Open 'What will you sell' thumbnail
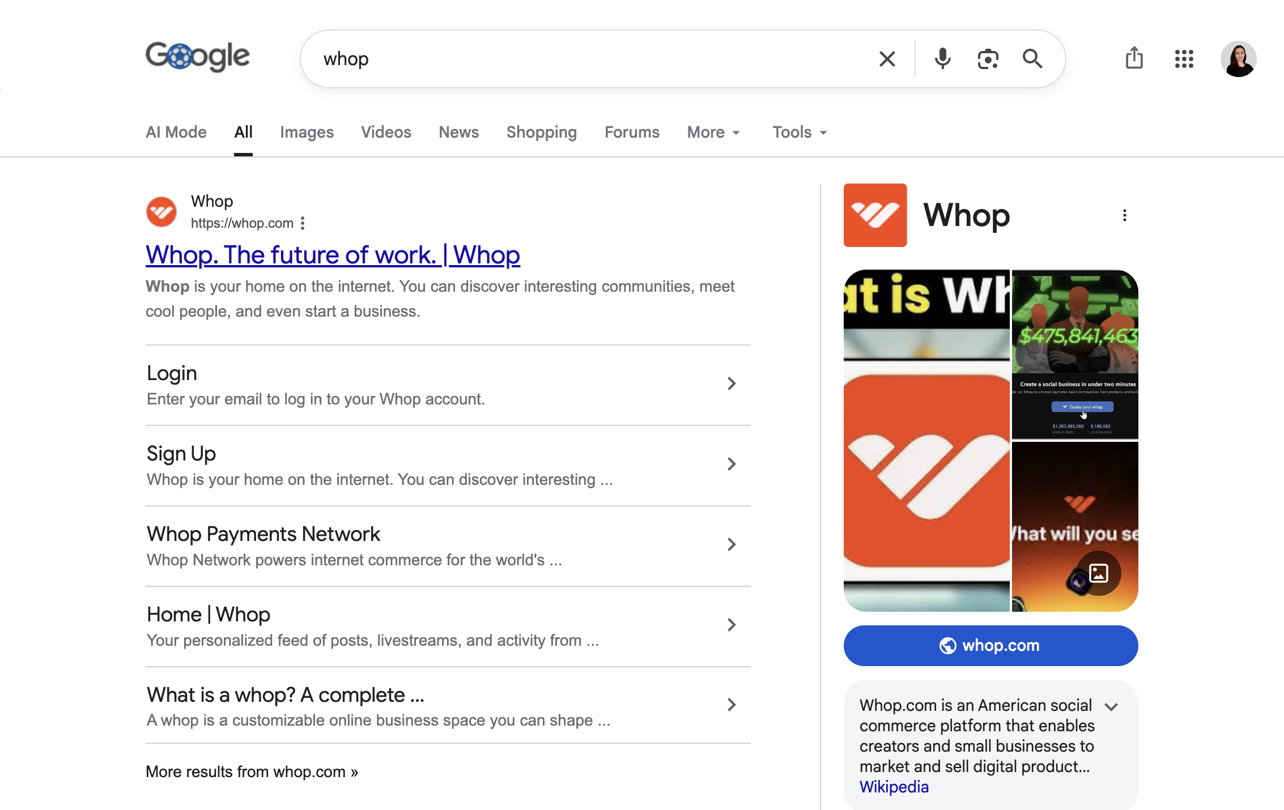The image size is (1284, 810). [x=1075, y=527]
